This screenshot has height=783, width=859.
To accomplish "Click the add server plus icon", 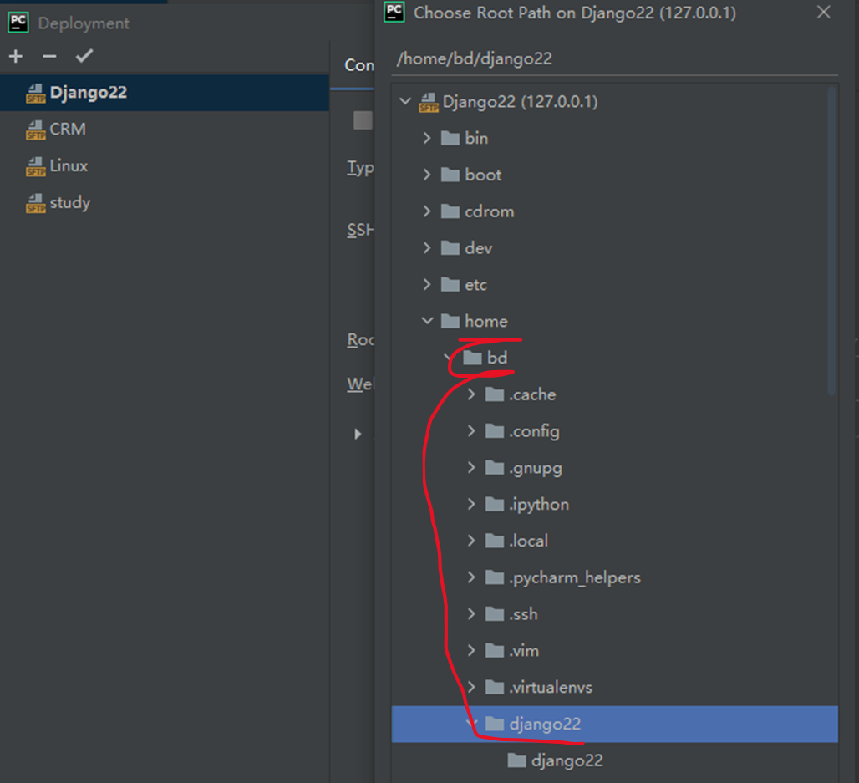I will point(15,57).
